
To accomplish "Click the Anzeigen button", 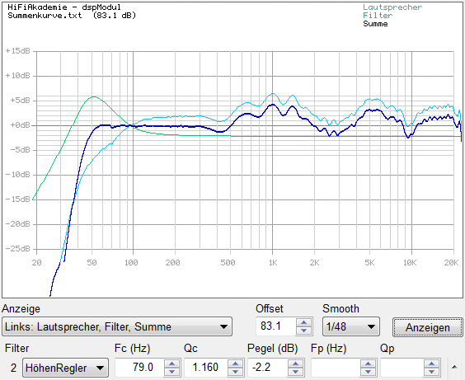I will coord(428,327).
